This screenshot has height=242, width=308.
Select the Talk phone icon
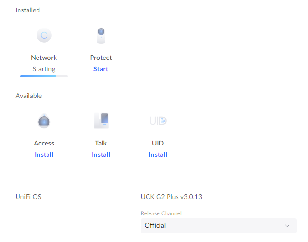click(101, 120)
